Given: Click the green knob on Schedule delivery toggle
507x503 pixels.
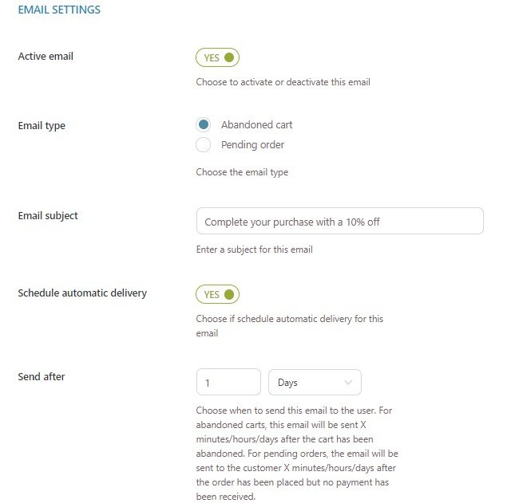Looking at the screenshot, I should (229, 294).
